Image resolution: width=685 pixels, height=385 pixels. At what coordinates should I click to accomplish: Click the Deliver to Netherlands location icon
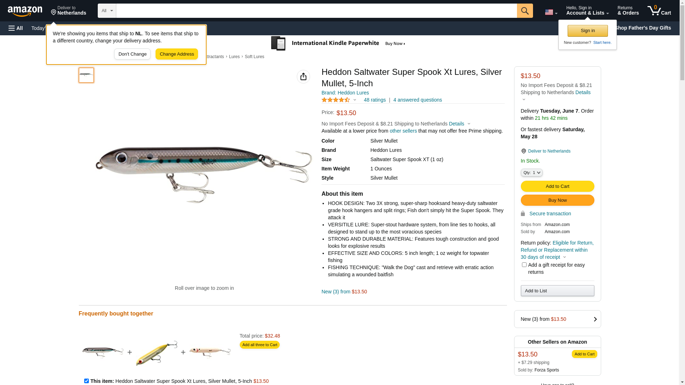pyautogui.click(x=523, y=151)
